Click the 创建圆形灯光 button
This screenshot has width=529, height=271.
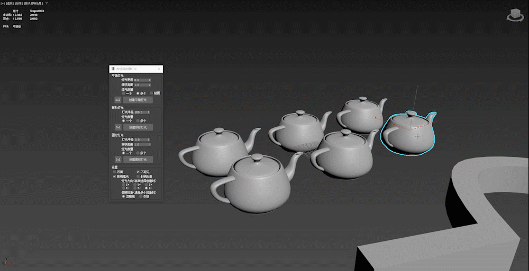(138, 160)
